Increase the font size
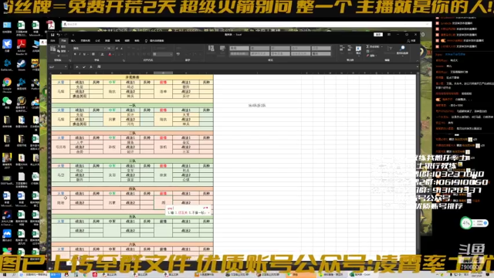Screen dimensions: 494x278 click(117, 48)
